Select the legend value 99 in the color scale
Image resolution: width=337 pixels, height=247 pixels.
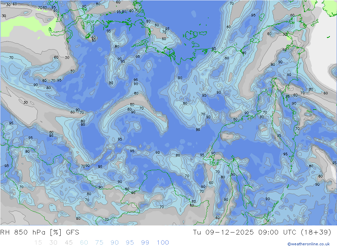pyautogui.click(x=145, y=243)
